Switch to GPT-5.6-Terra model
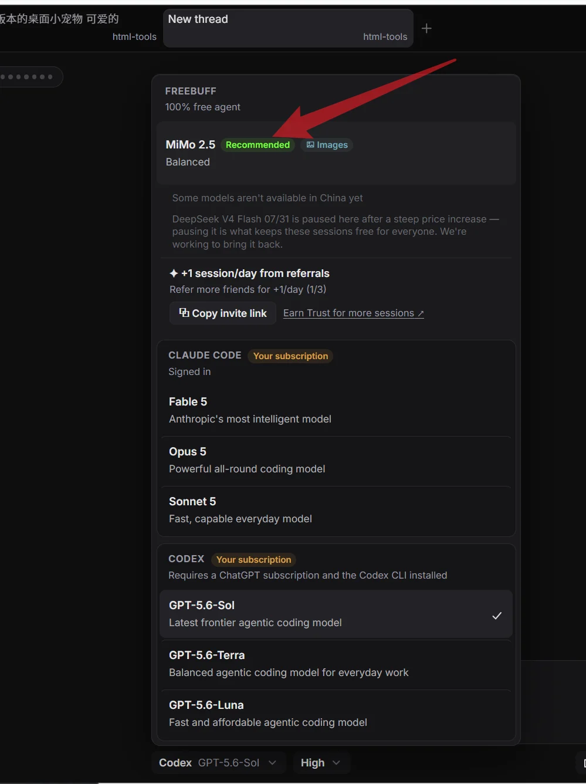Screen dimensions: 586x784 [336, 664]
